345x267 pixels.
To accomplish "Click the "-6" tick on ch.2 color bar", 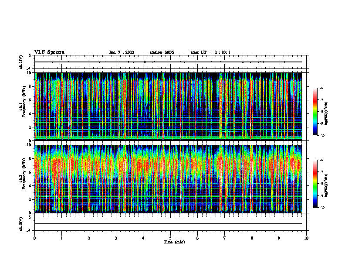I will coord(321,160).
